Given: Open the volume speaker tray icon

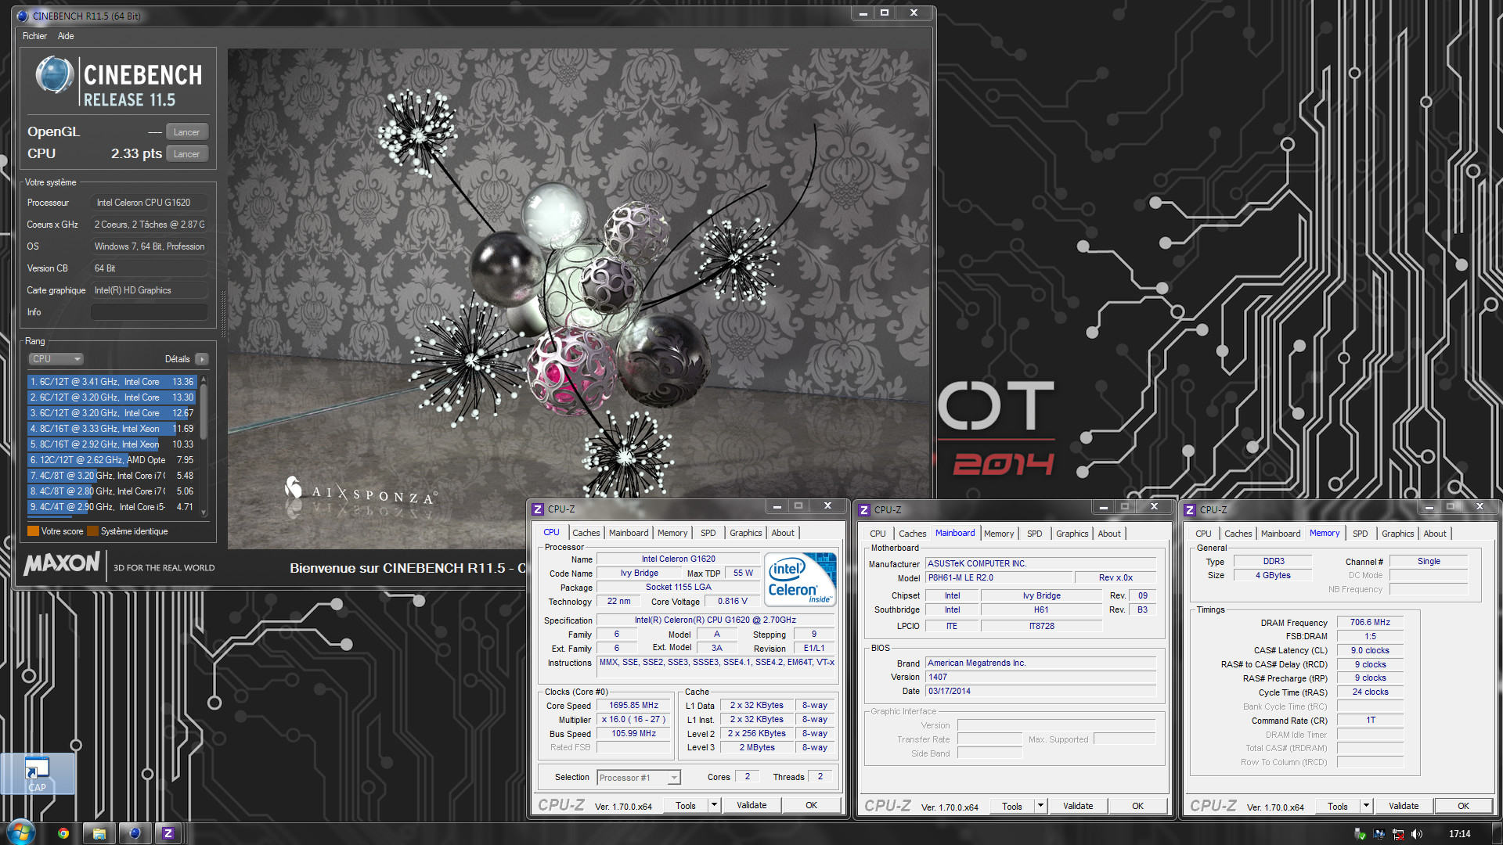Looking at the screenshot, I should coord(1417,834).
